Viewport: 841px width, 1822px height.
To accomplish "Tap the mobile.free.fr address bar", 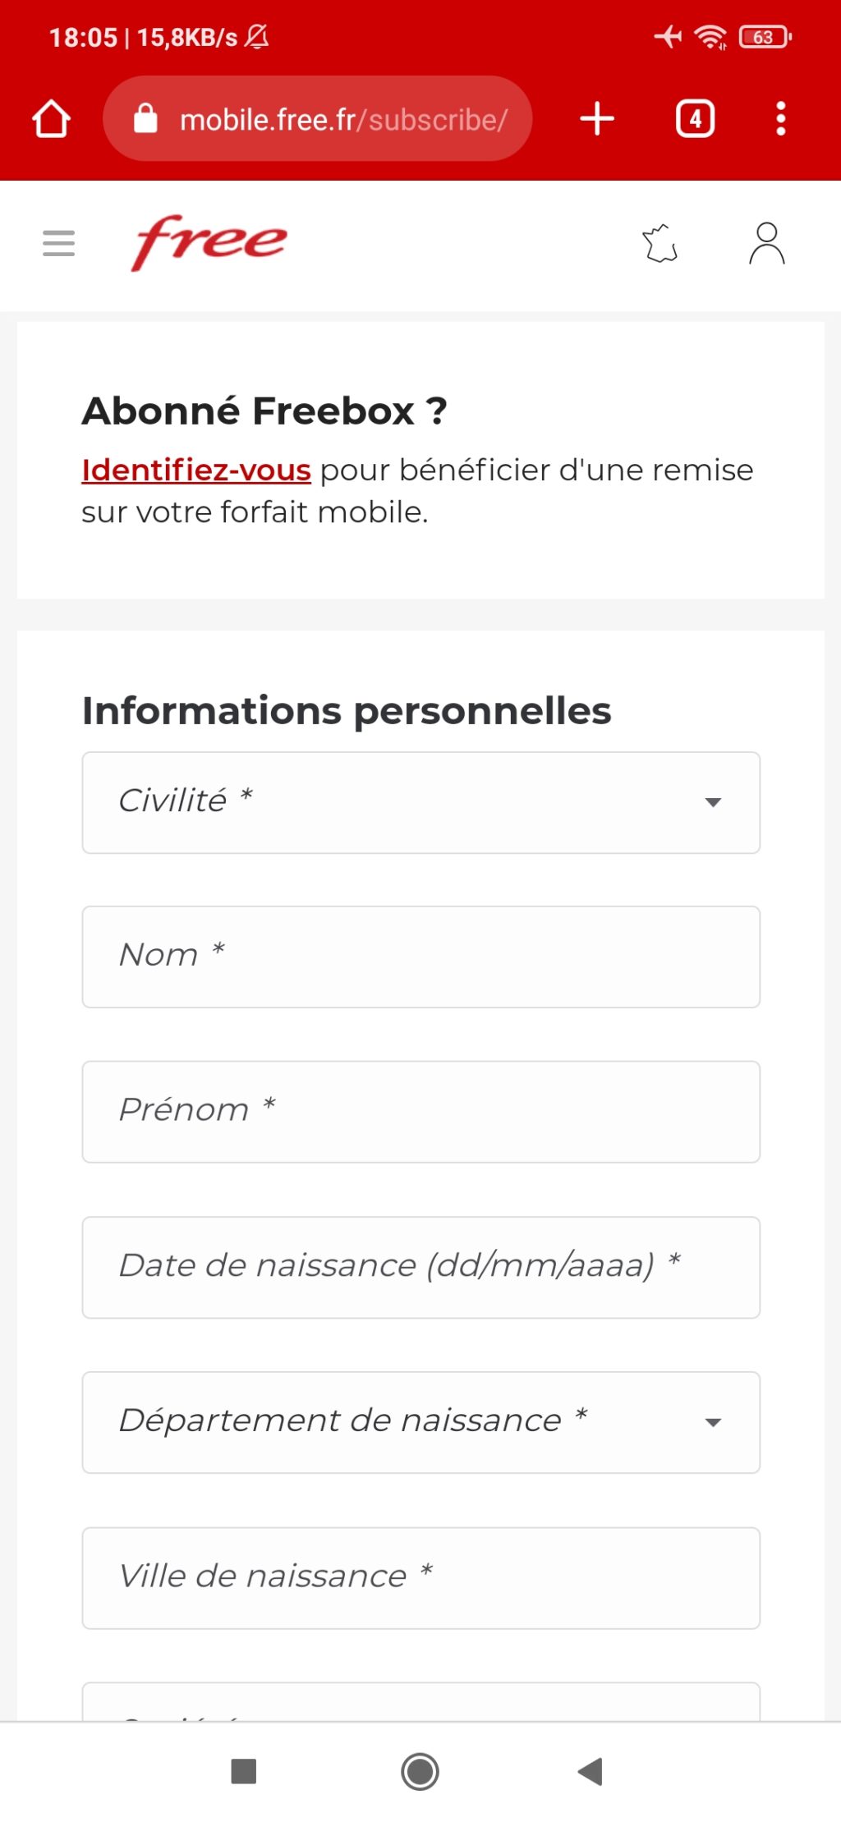I will (x=343, y=120).
